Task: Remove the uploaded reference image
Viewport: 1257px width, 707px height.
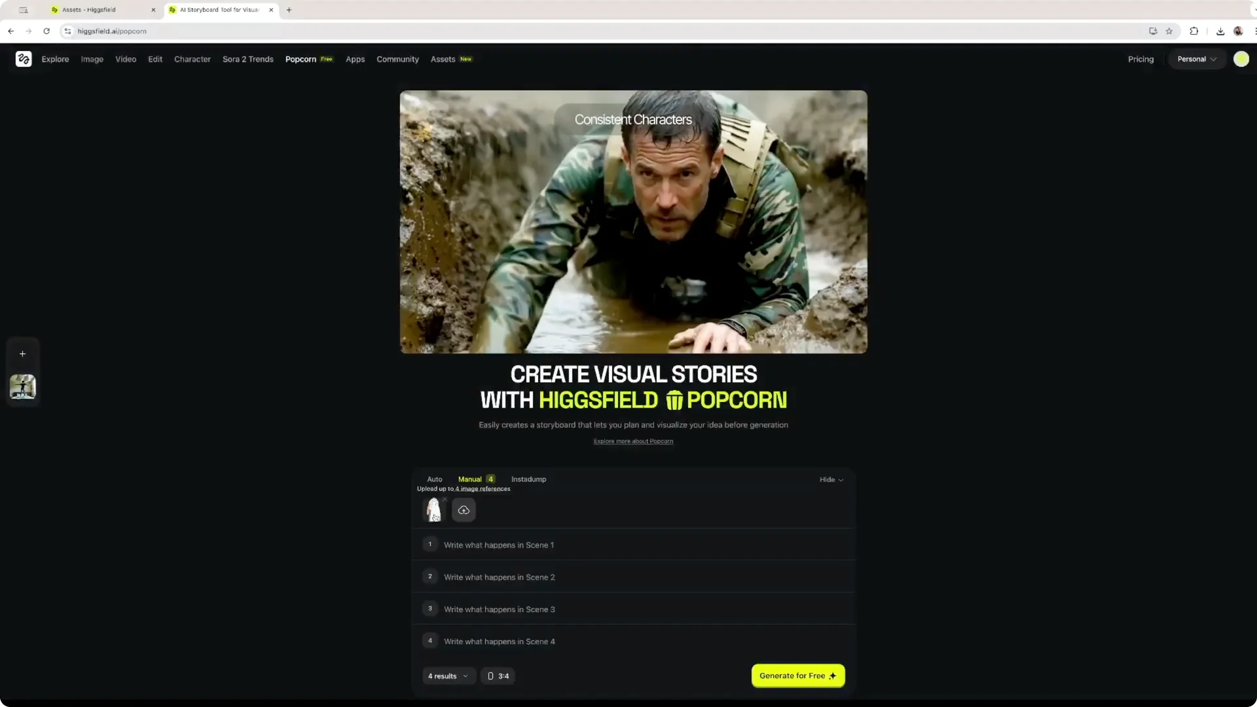Action: 445,499
